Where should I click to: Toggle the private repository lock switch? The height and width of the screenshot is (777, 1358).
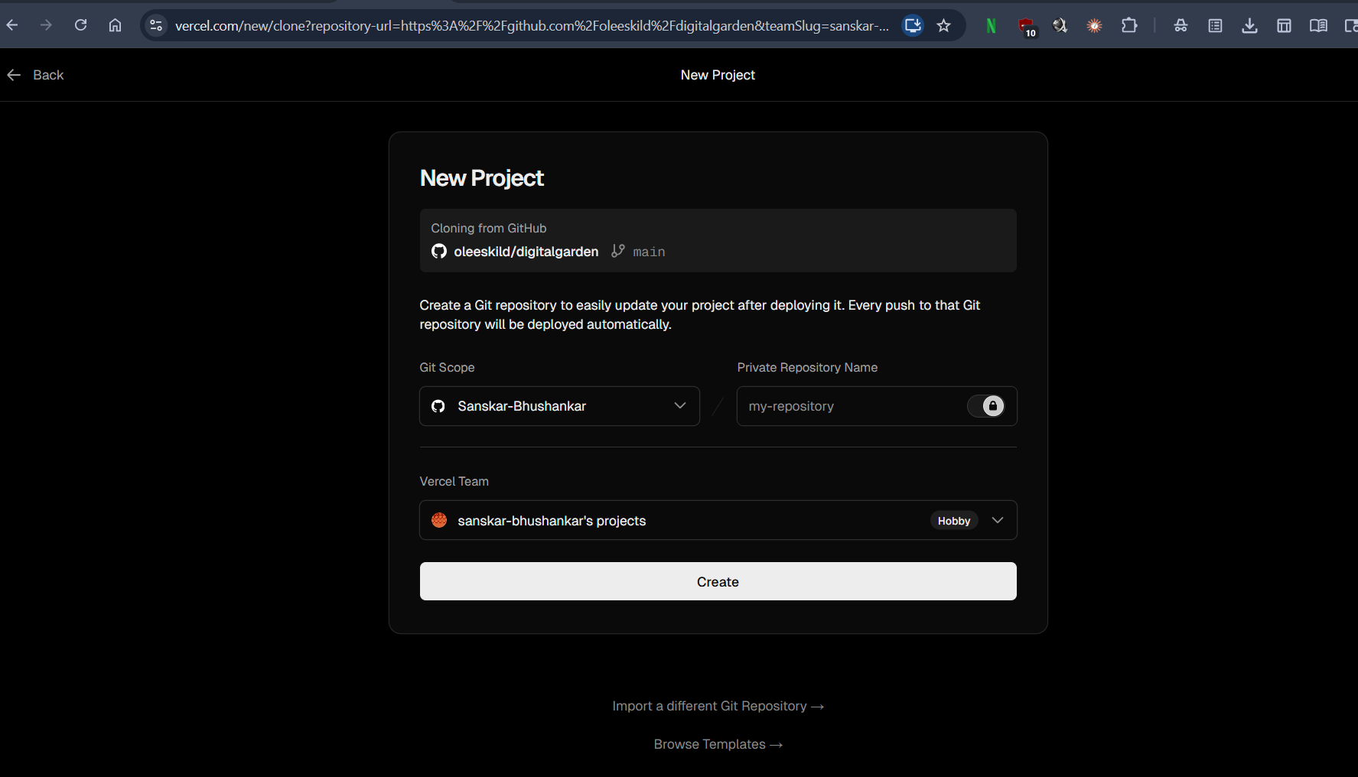pyautogui.click(x=985, y=406)
